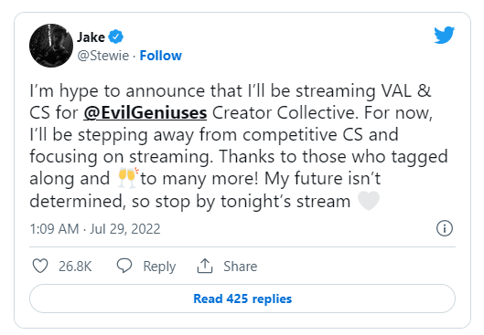This screenshot has height=335, width=484.
Task: Click the blue verified badge beside Jake
Action: pos(116,37)
